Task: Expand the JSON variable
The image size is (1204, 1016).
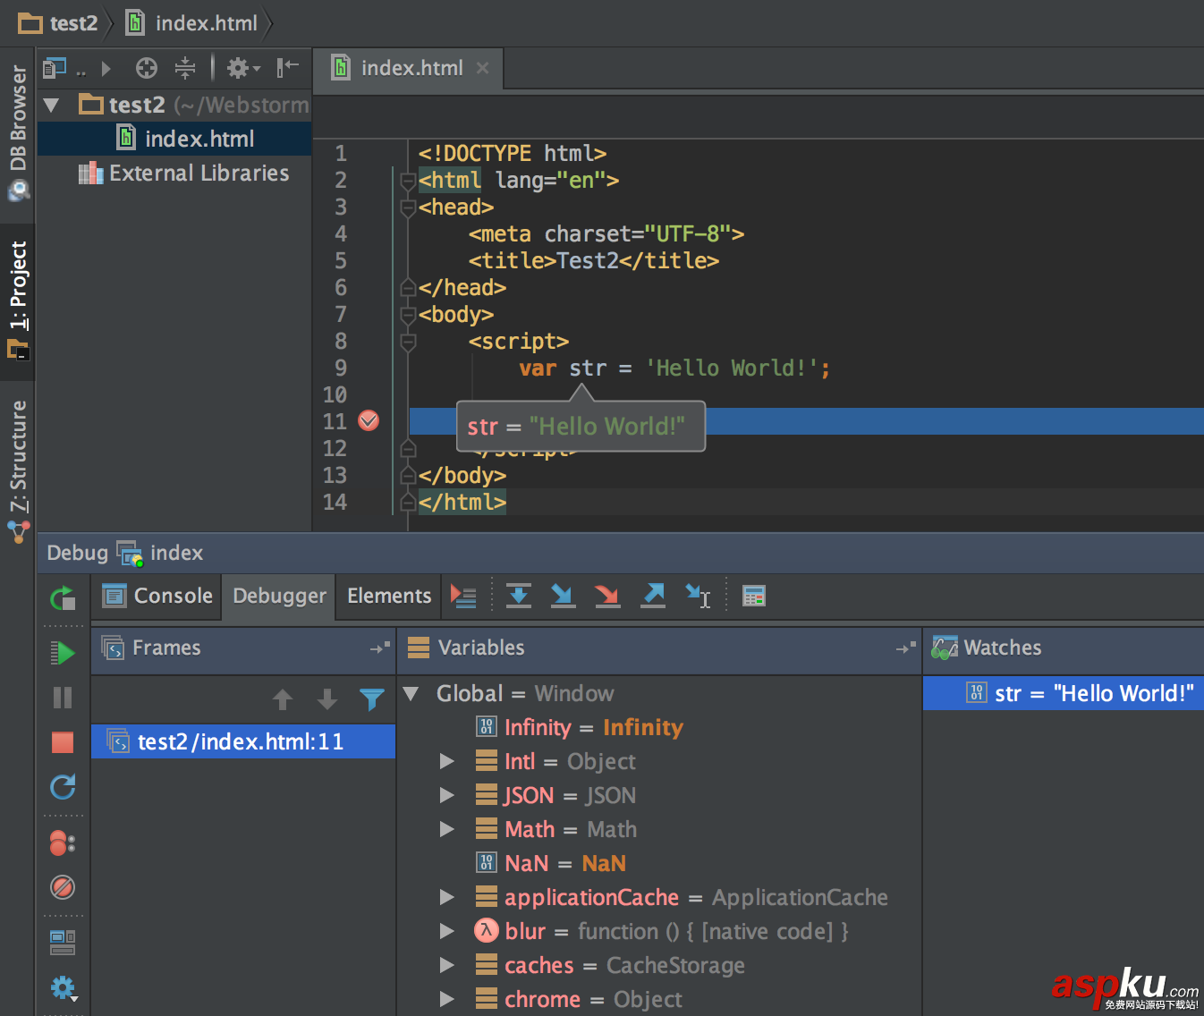Action: [x=447, y=796]
